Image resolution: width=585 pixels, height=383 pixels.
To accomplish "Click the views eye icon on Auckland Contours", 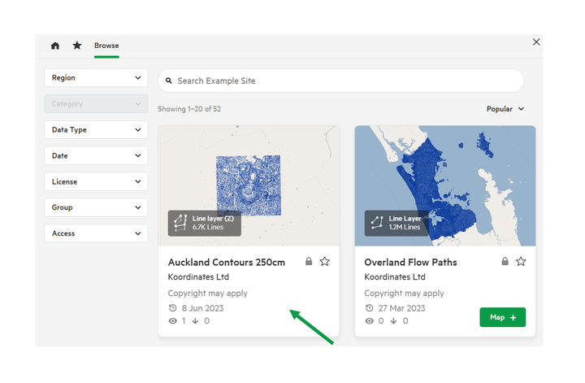I will pos(173,321).
